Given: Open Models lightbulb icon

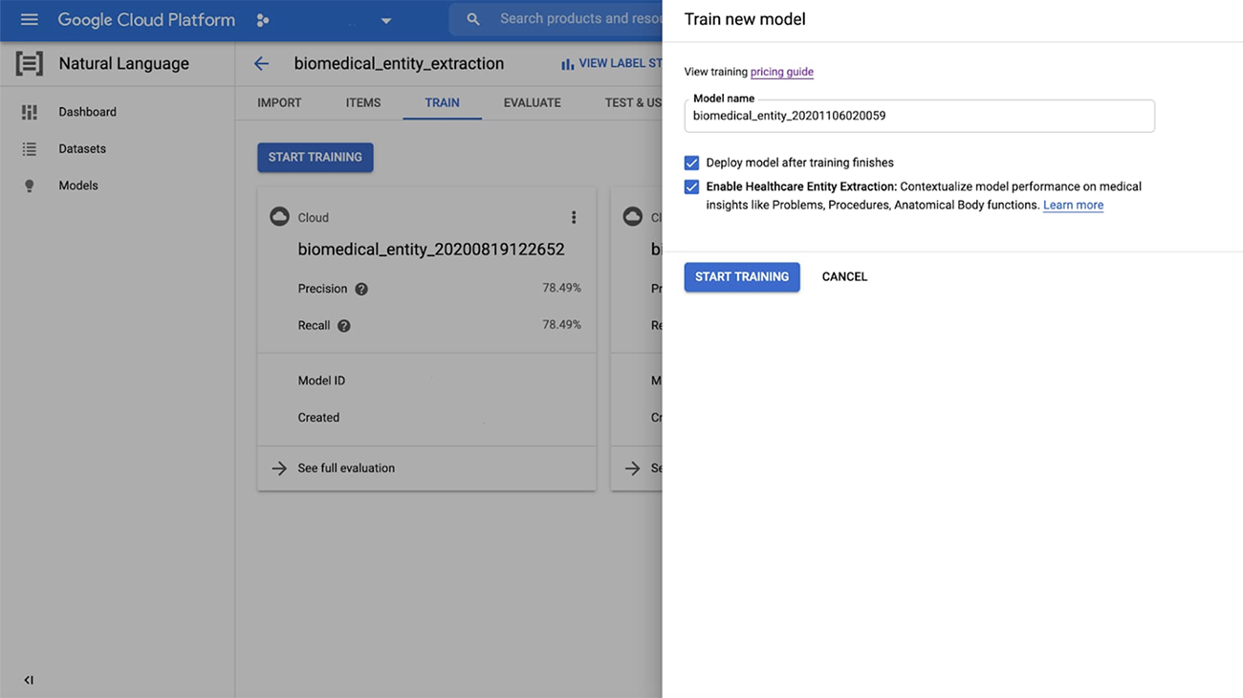Looking at the screenshot, I should (x=30, y=185).
